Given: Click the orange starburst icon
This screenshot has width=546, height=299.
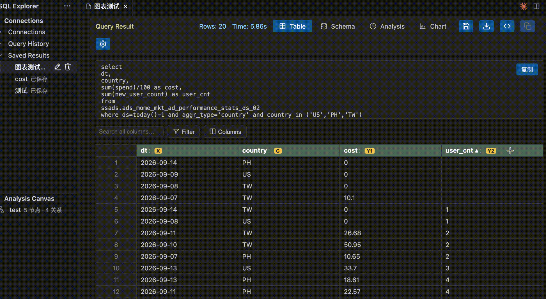Looking at the screenshot, I should pos(524,6).
